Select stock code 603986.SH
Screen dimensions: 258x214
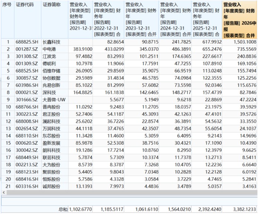coord(27,85)
